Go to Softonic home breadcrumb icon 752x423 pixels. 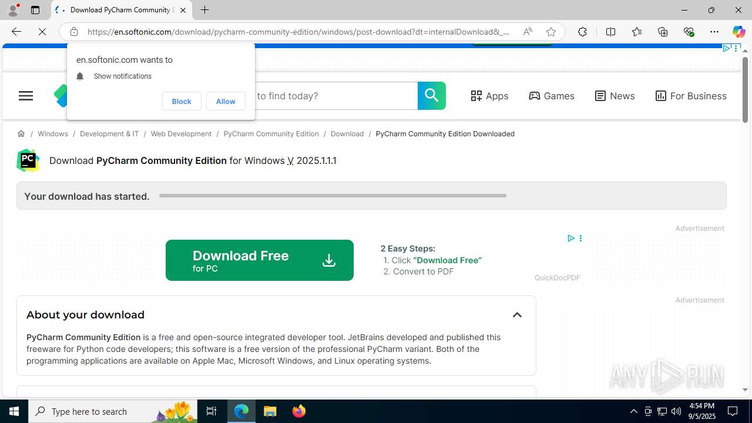pos(21,134)
